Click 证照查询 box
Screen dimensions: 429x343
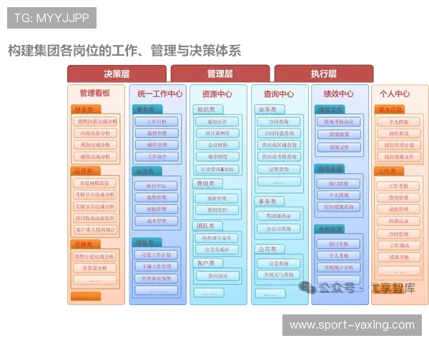tap(279, 169)
